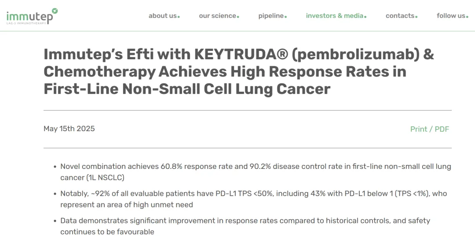
Task: Click the green dot after 'about us'
Action: point(179,17)
